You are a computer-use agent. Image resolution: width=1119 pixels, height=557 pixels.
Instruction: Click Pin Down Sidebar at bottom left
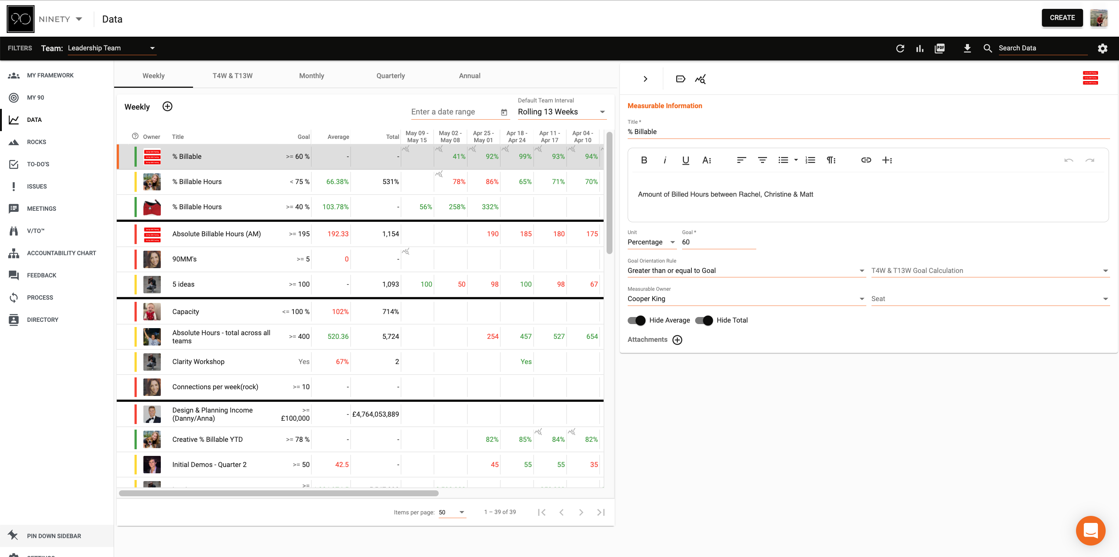[x=54, y=536]
